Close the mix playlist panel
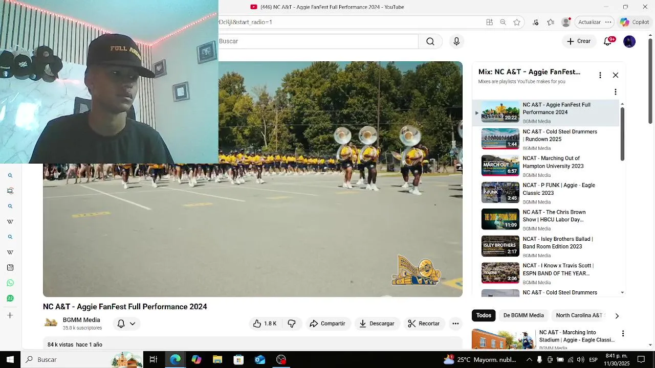The width and height of the screenshot is (655, 368). [x=616, y=75]
